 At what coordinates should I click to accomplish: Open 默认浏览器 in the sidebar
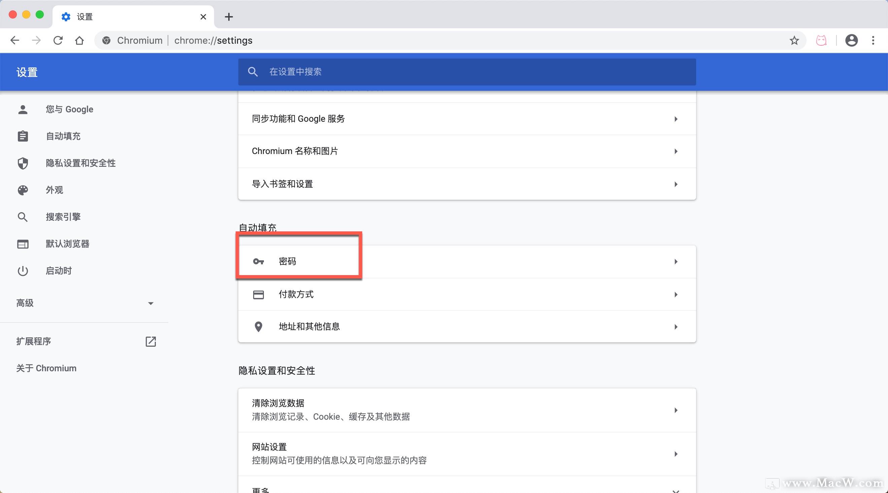pyautogui.click(x=68, y=244)
